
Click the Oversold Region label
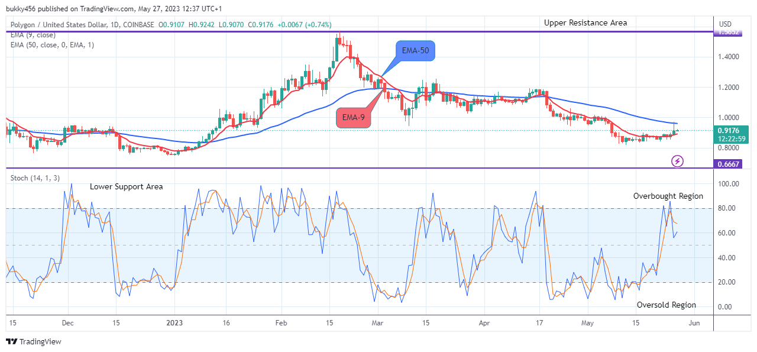pyautogui.click(x=667, y=305)
